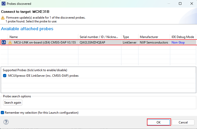Click the help question mark icon
The image size is (197, 129).
(x=6, y=122)
